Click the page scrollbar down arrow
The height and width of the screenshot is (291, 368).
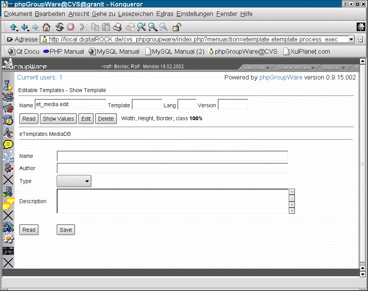363,274
